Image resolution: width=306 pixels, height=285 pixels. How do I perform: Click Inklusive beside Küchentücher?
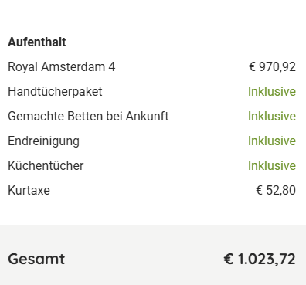click(272, 165)
